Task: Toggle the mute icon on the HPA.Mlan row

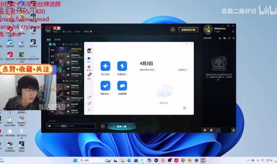Action: [68, 56]
